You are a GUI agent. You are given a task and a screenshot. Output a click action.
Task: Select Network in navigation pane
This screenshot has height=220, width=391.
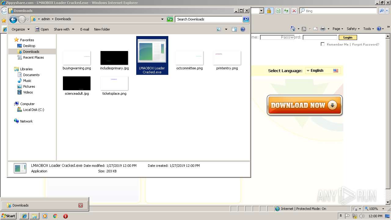pos(26,121)
